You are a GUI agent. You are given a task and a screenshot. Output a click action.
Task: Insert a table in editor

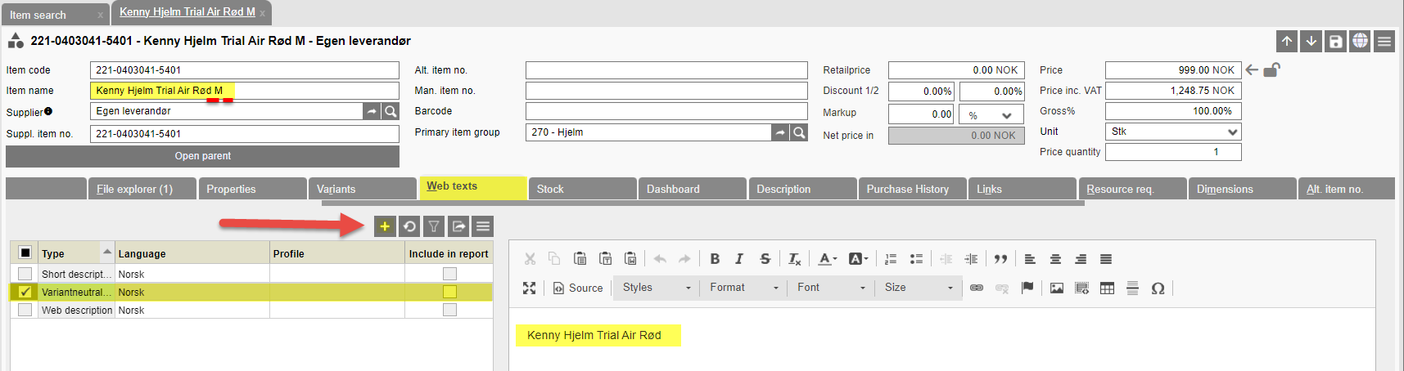1107,288
